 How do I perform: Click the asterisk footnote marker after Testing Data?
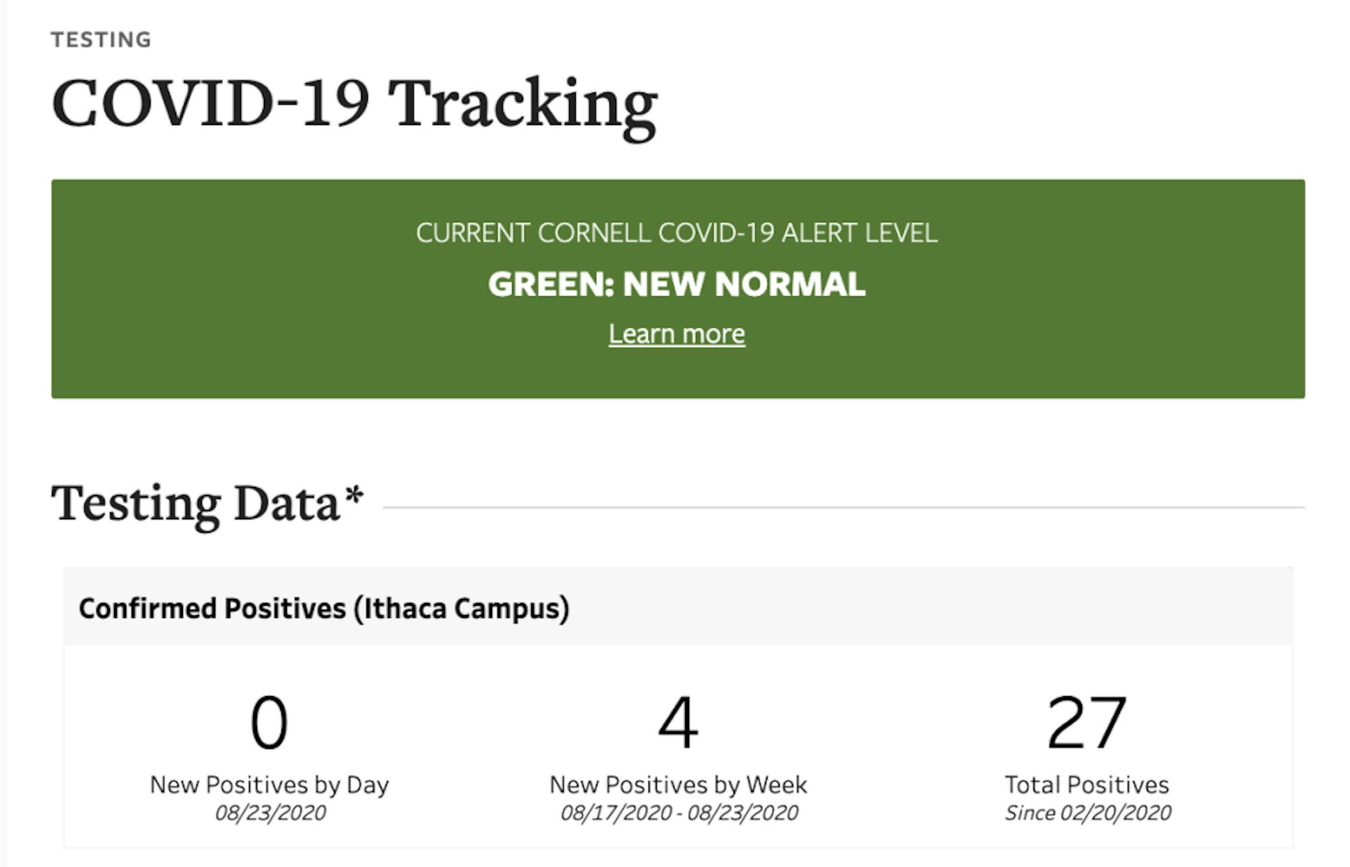[x=354, y=496]
